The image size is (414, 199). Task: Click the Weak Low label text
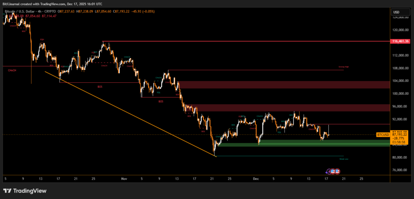pyautogui.click(x=344, y=159)
